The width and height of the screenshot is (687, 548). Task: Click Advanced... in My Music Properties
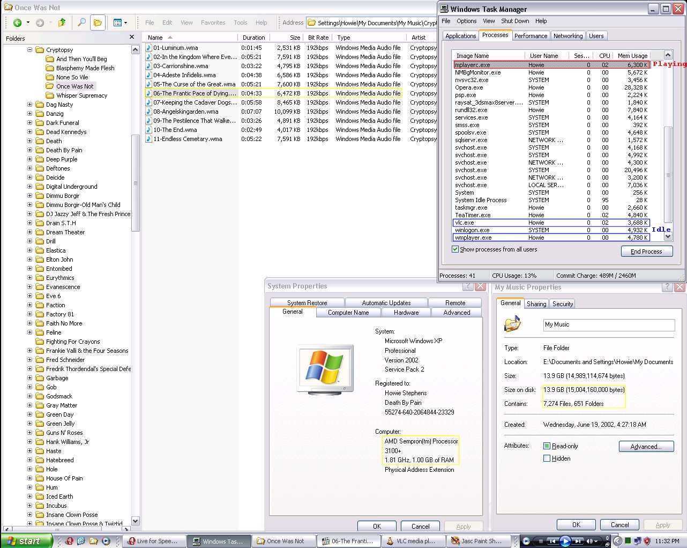click(x=646, y=446)
